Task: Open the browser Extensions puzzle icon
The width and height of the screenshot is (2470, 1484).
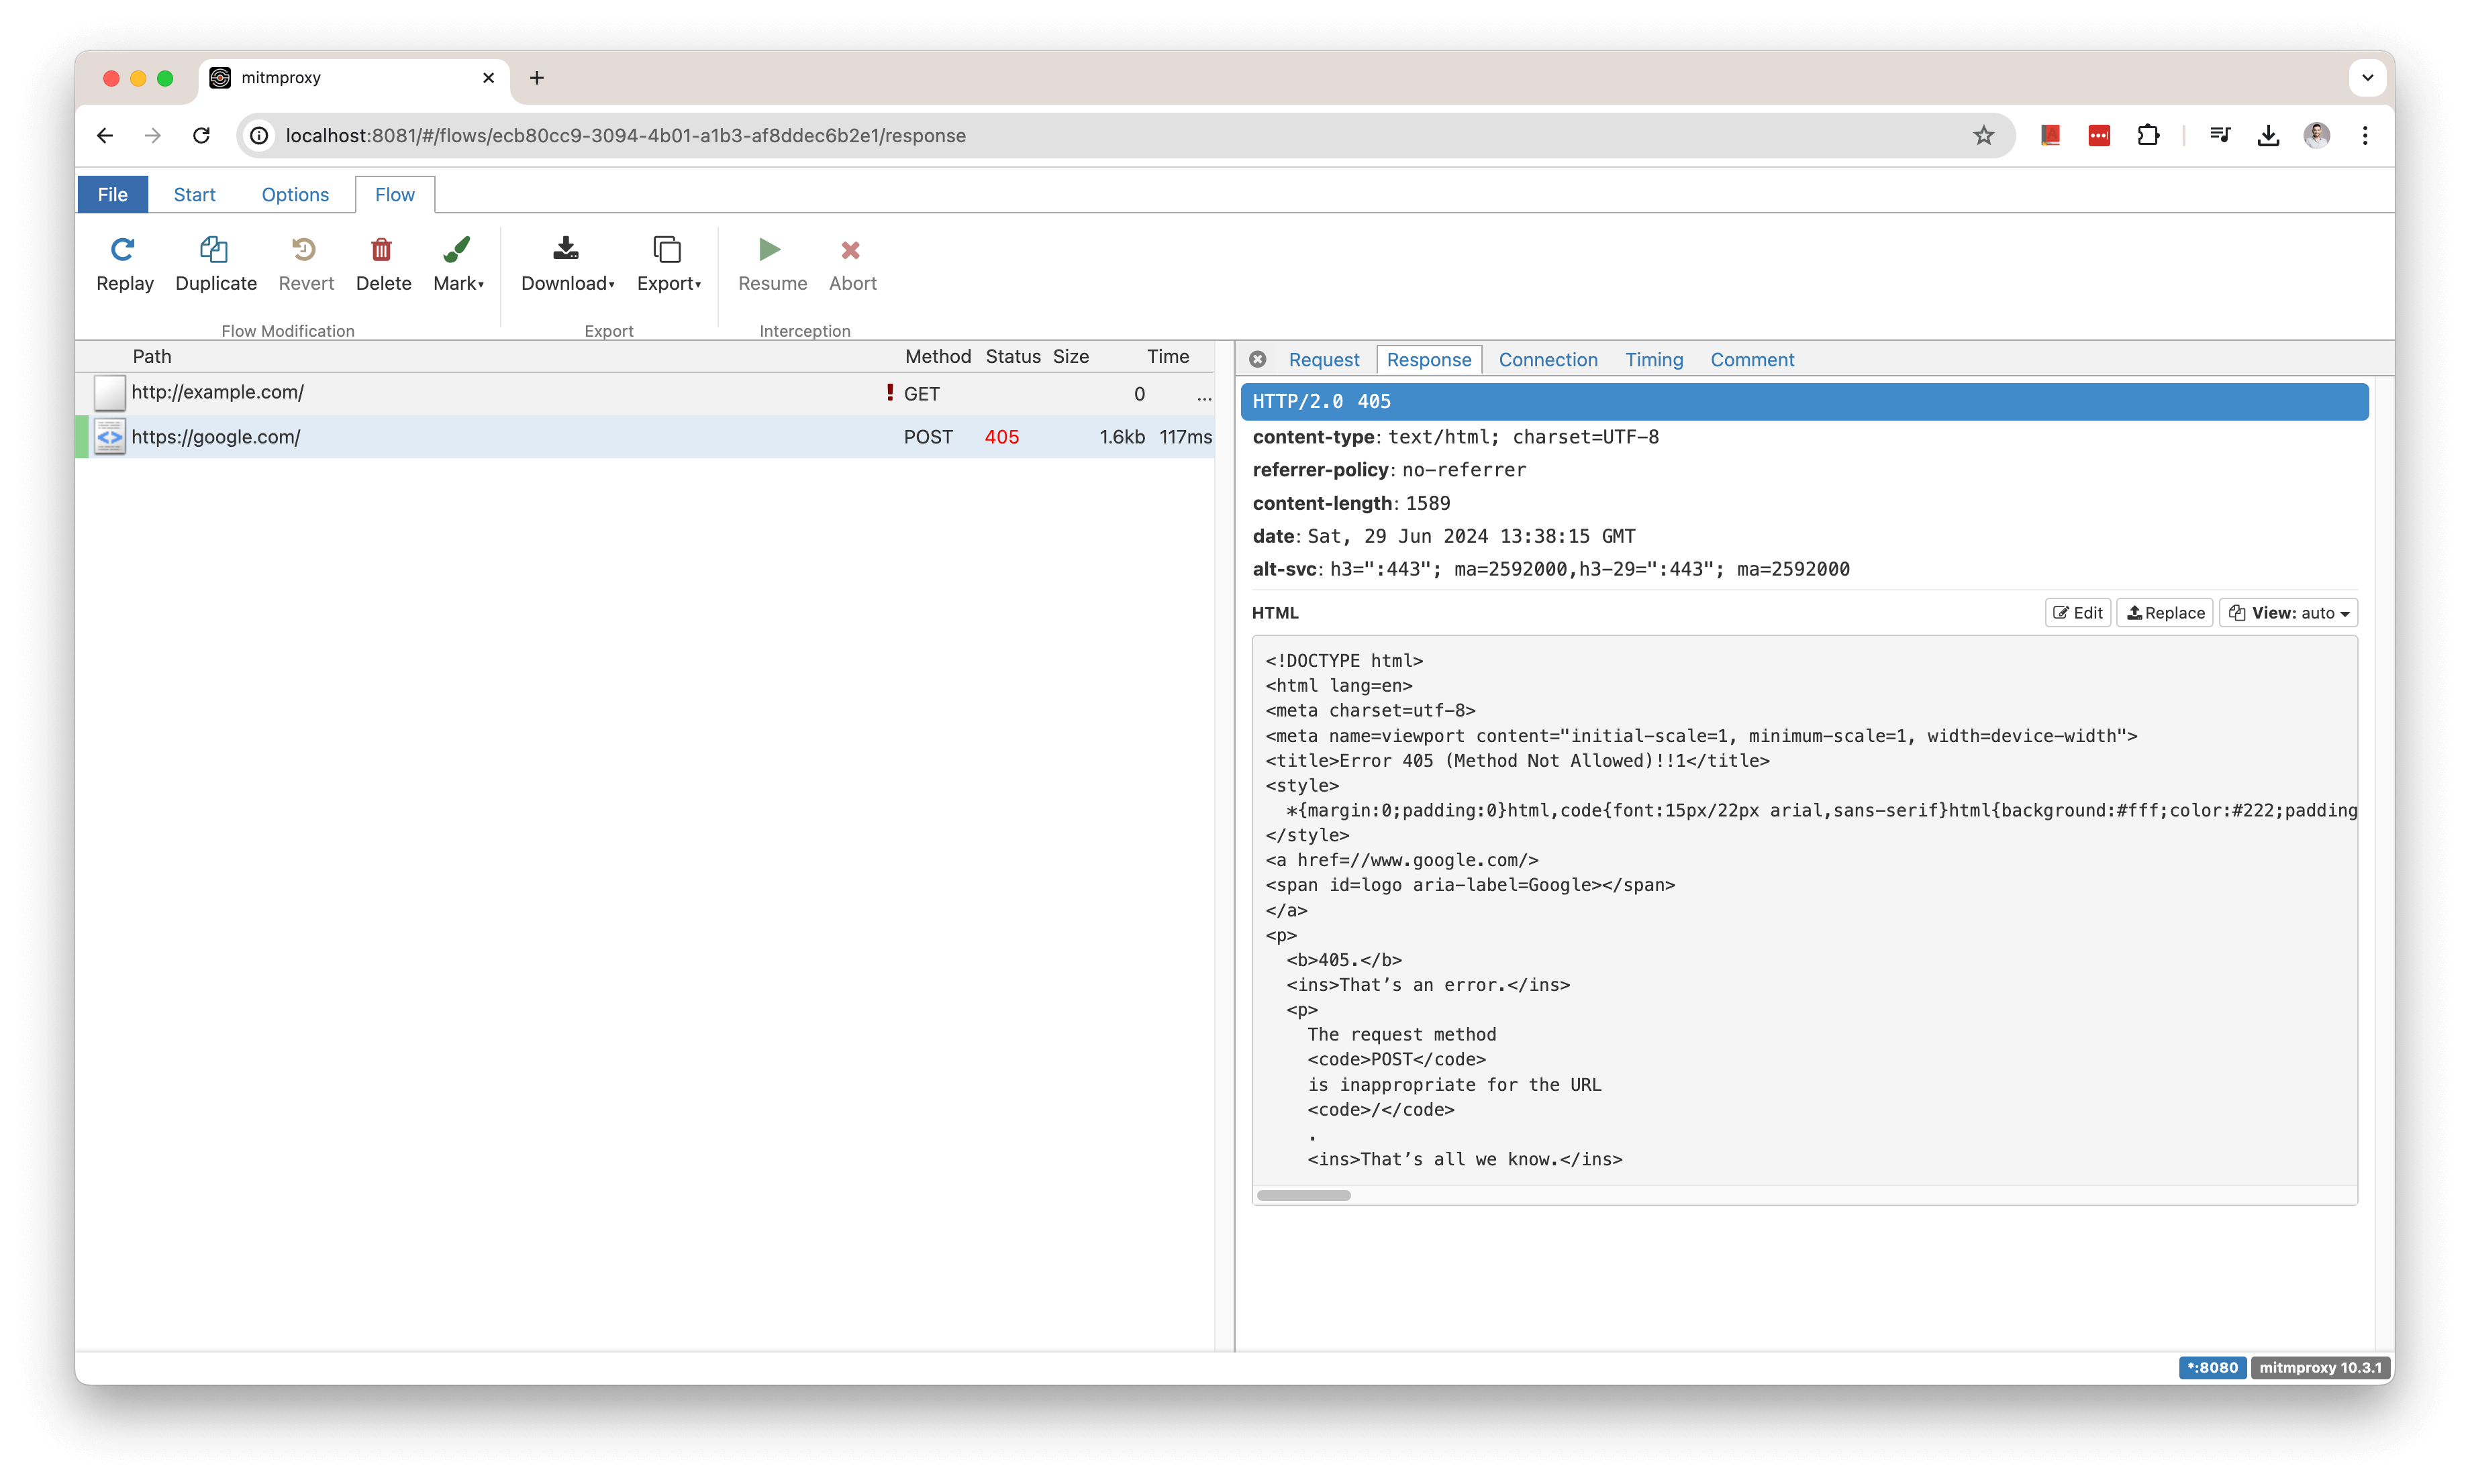Action: click(2149, 136)
